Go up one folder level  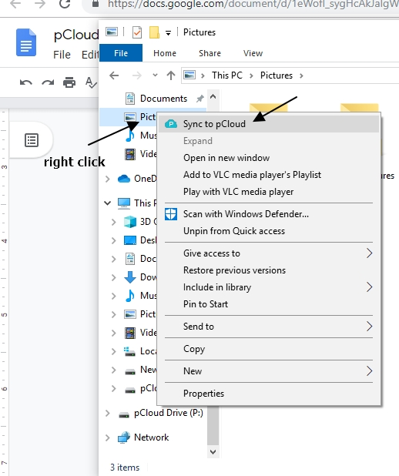pos(171,75)
